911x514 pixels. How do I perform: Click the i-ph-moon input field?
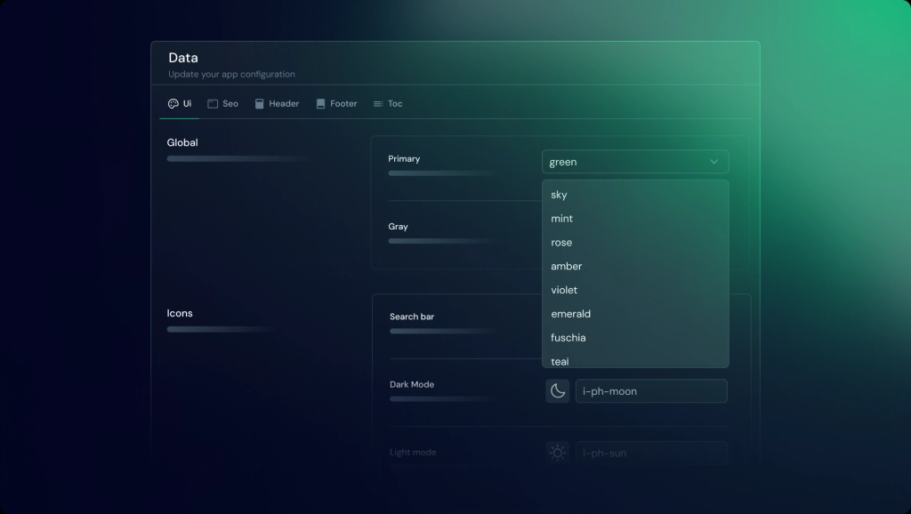tap(650, 391)
